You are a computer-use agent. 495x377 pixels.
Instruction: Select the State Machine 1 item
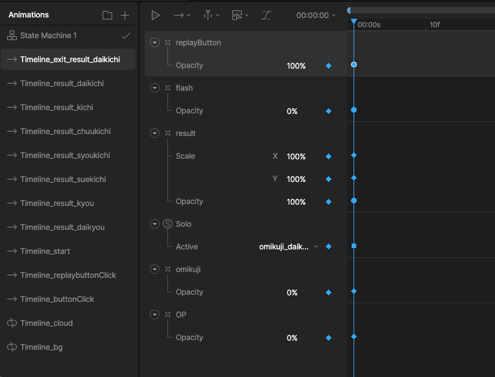coord(68,36)
